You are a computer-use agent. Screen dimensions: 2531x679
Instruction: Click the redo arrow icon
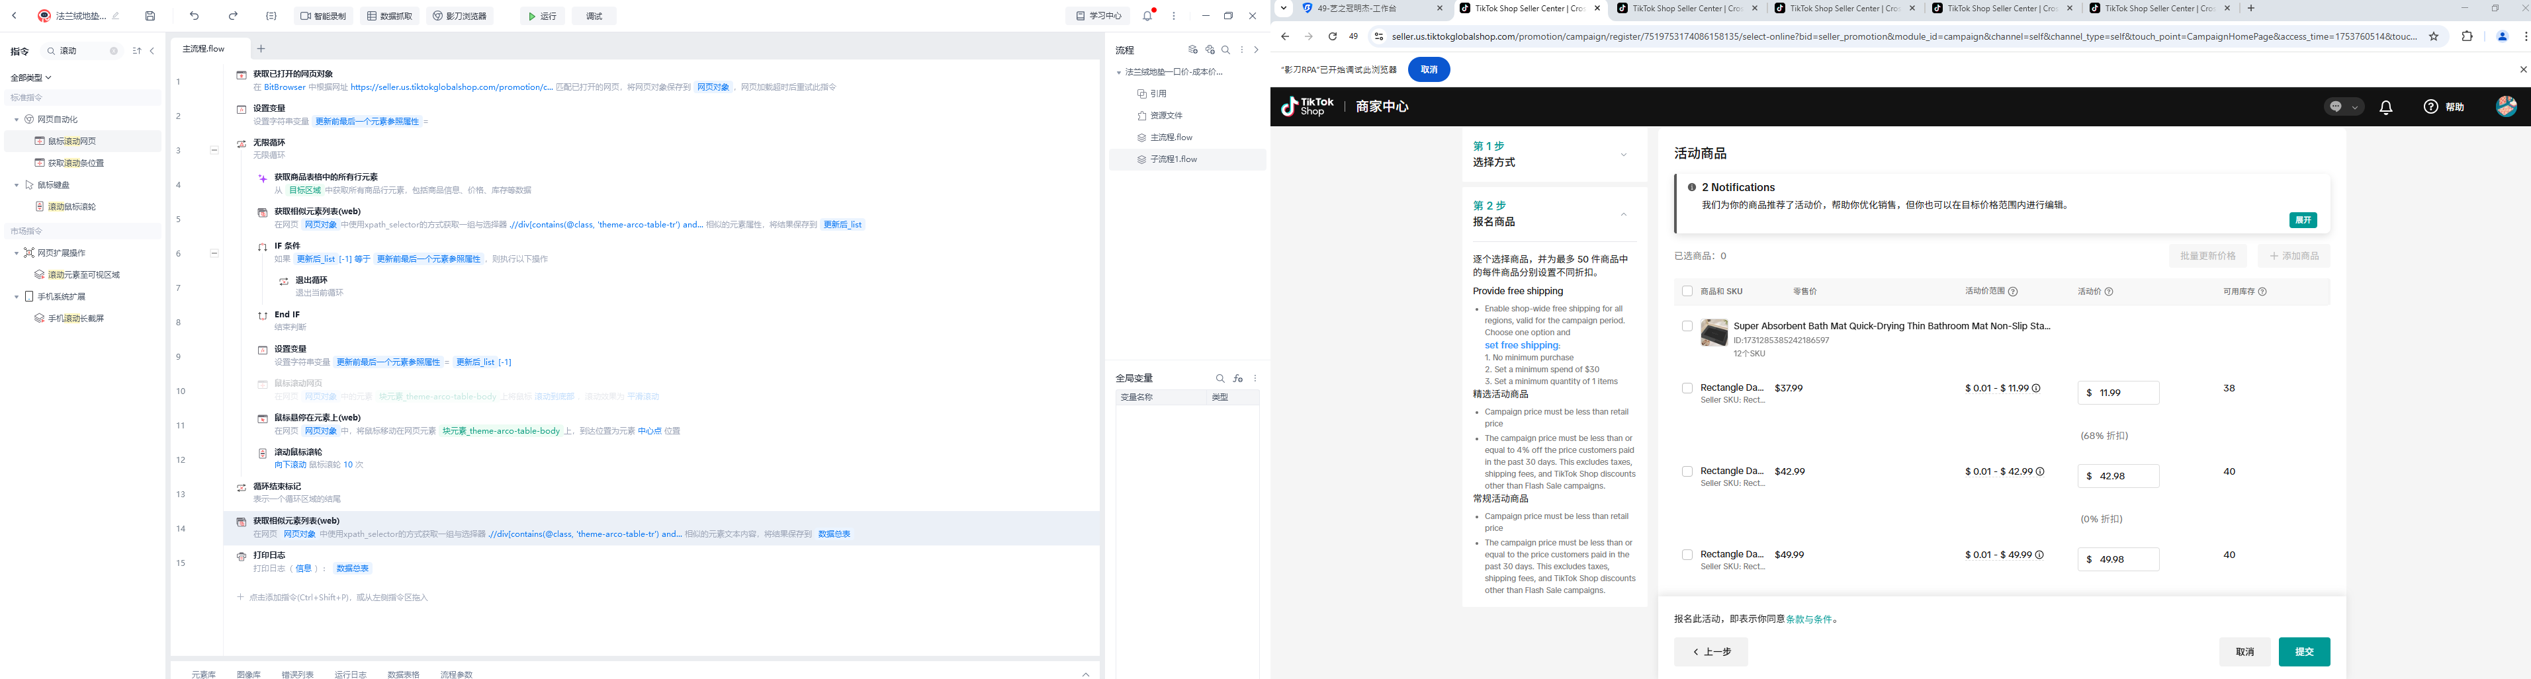click(233, 16)
